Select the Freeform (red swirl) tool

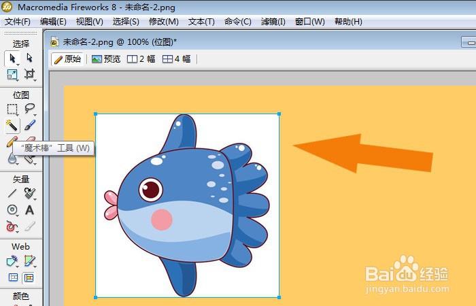[x=12, y=226]
